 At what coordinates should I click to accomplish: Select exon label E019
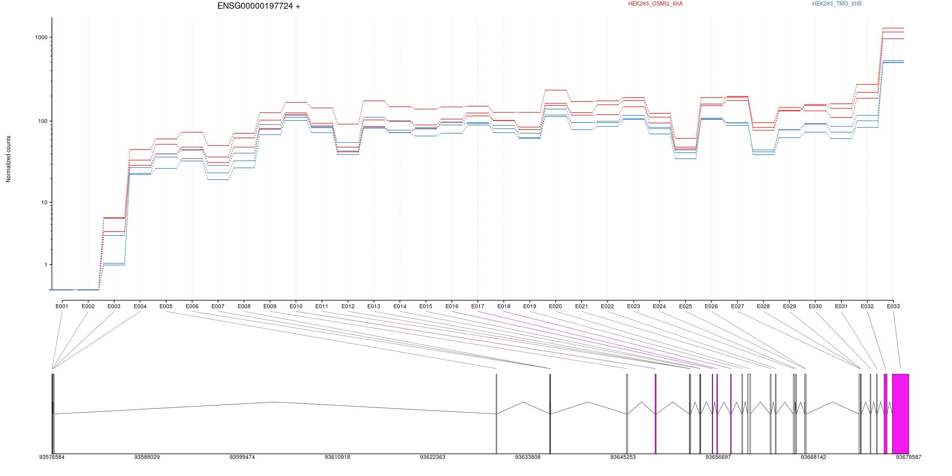pos(530,306)
